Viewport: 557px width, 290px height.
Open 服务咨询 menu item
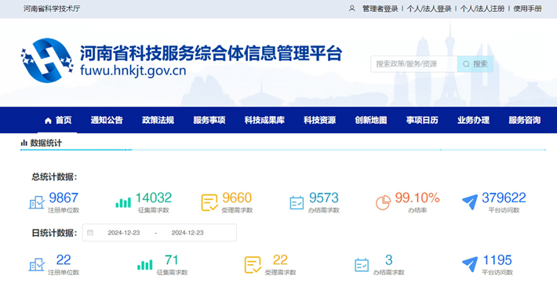click(x=525, y=121)
